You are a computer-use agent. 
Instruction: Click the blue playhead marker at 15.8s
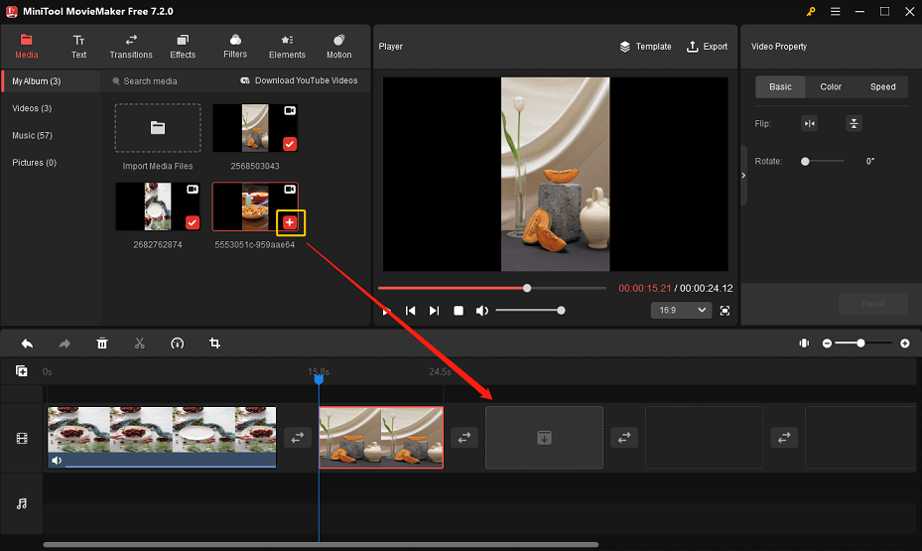(319, 380)
